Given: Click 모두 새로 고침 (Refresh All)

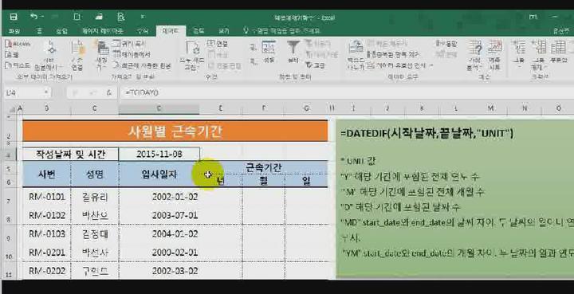Looking at the screenshot, I should [x=192, y=56].
